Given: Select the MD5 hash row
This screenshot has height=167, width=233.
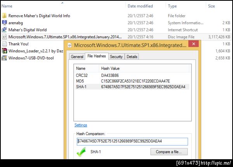Looking at the screenshot, I should pyautogui.click(x=132, y=81).
